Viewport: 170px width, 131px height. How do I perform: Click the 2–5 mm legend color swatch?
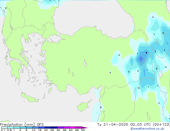(x=23, y=128)
